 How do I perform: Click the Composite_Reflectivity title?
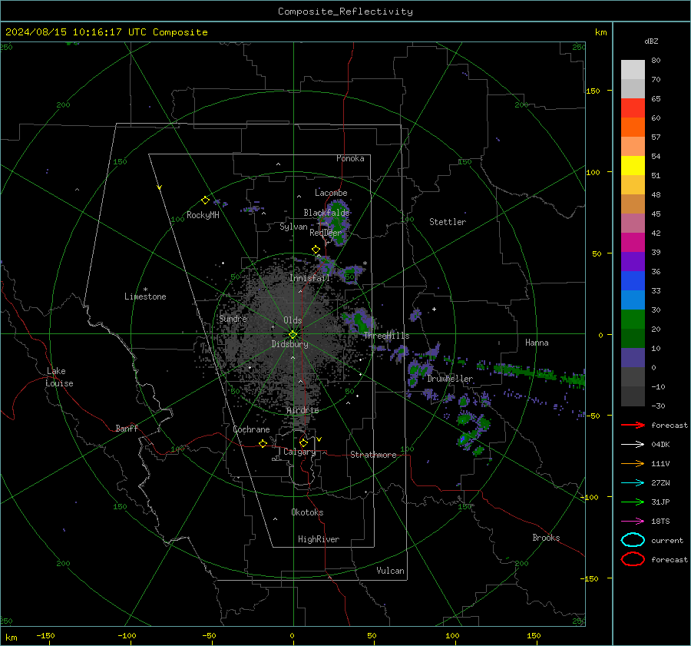point(345,12)
